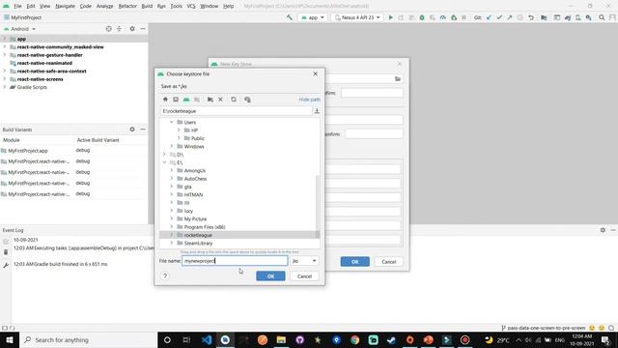Rollback changes with undo icon
Viewport: 618px width, 348px height.
coord(531,17)
